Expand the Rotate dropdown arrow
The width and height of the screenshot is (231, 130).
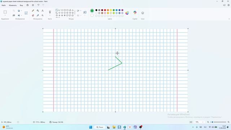coord(21,10)
